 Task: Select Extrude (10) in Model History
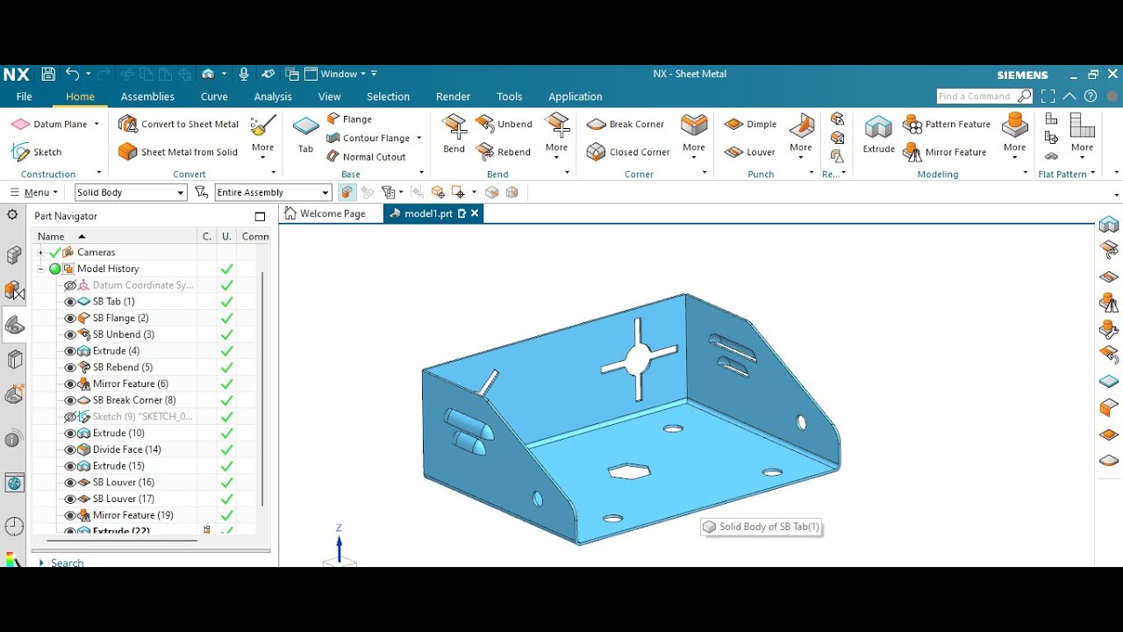[x=118, y=433]
